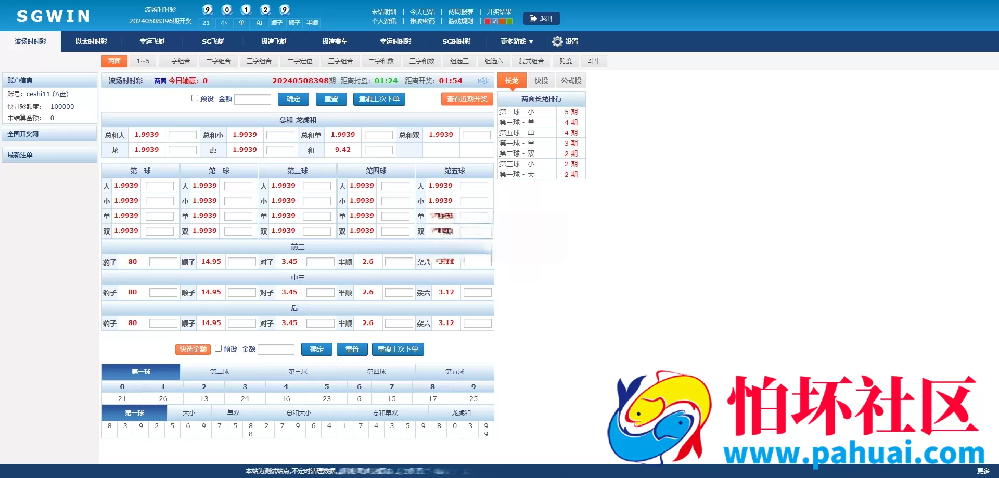
Task: Open the 游戏规则 link
Action: coord(461,21)
